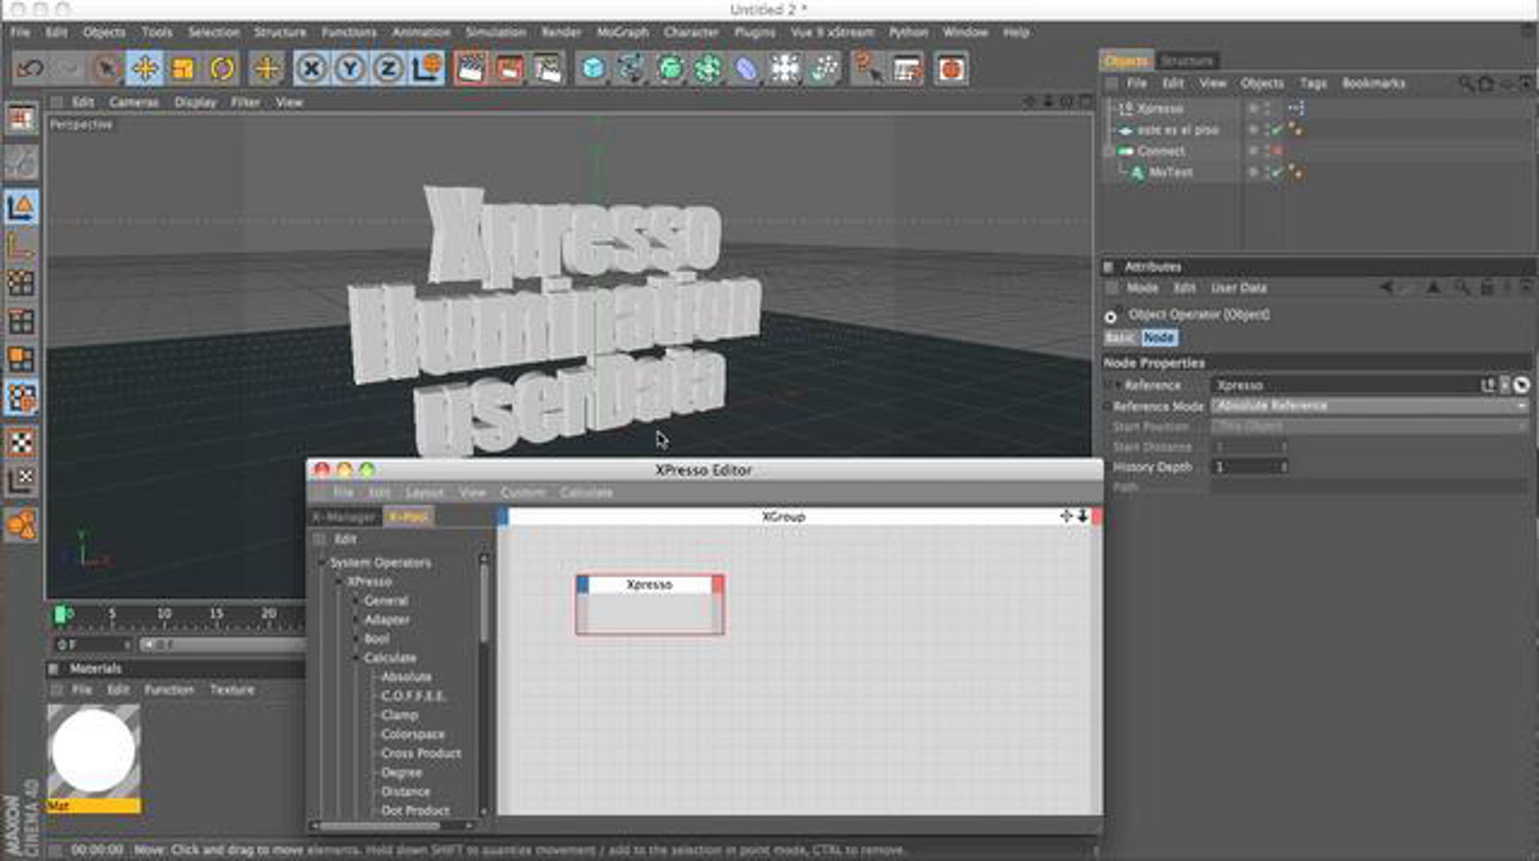
Task: Click the Xpresso tag icon on Xpresso object
Action: (1296, 108)
